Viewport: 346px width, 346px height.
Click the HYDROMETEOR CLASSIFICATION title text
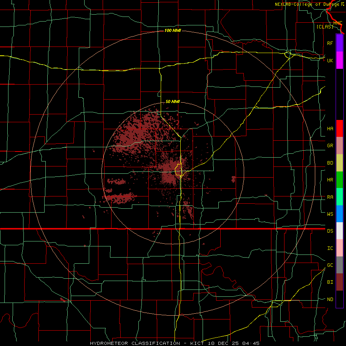(135, 343)
